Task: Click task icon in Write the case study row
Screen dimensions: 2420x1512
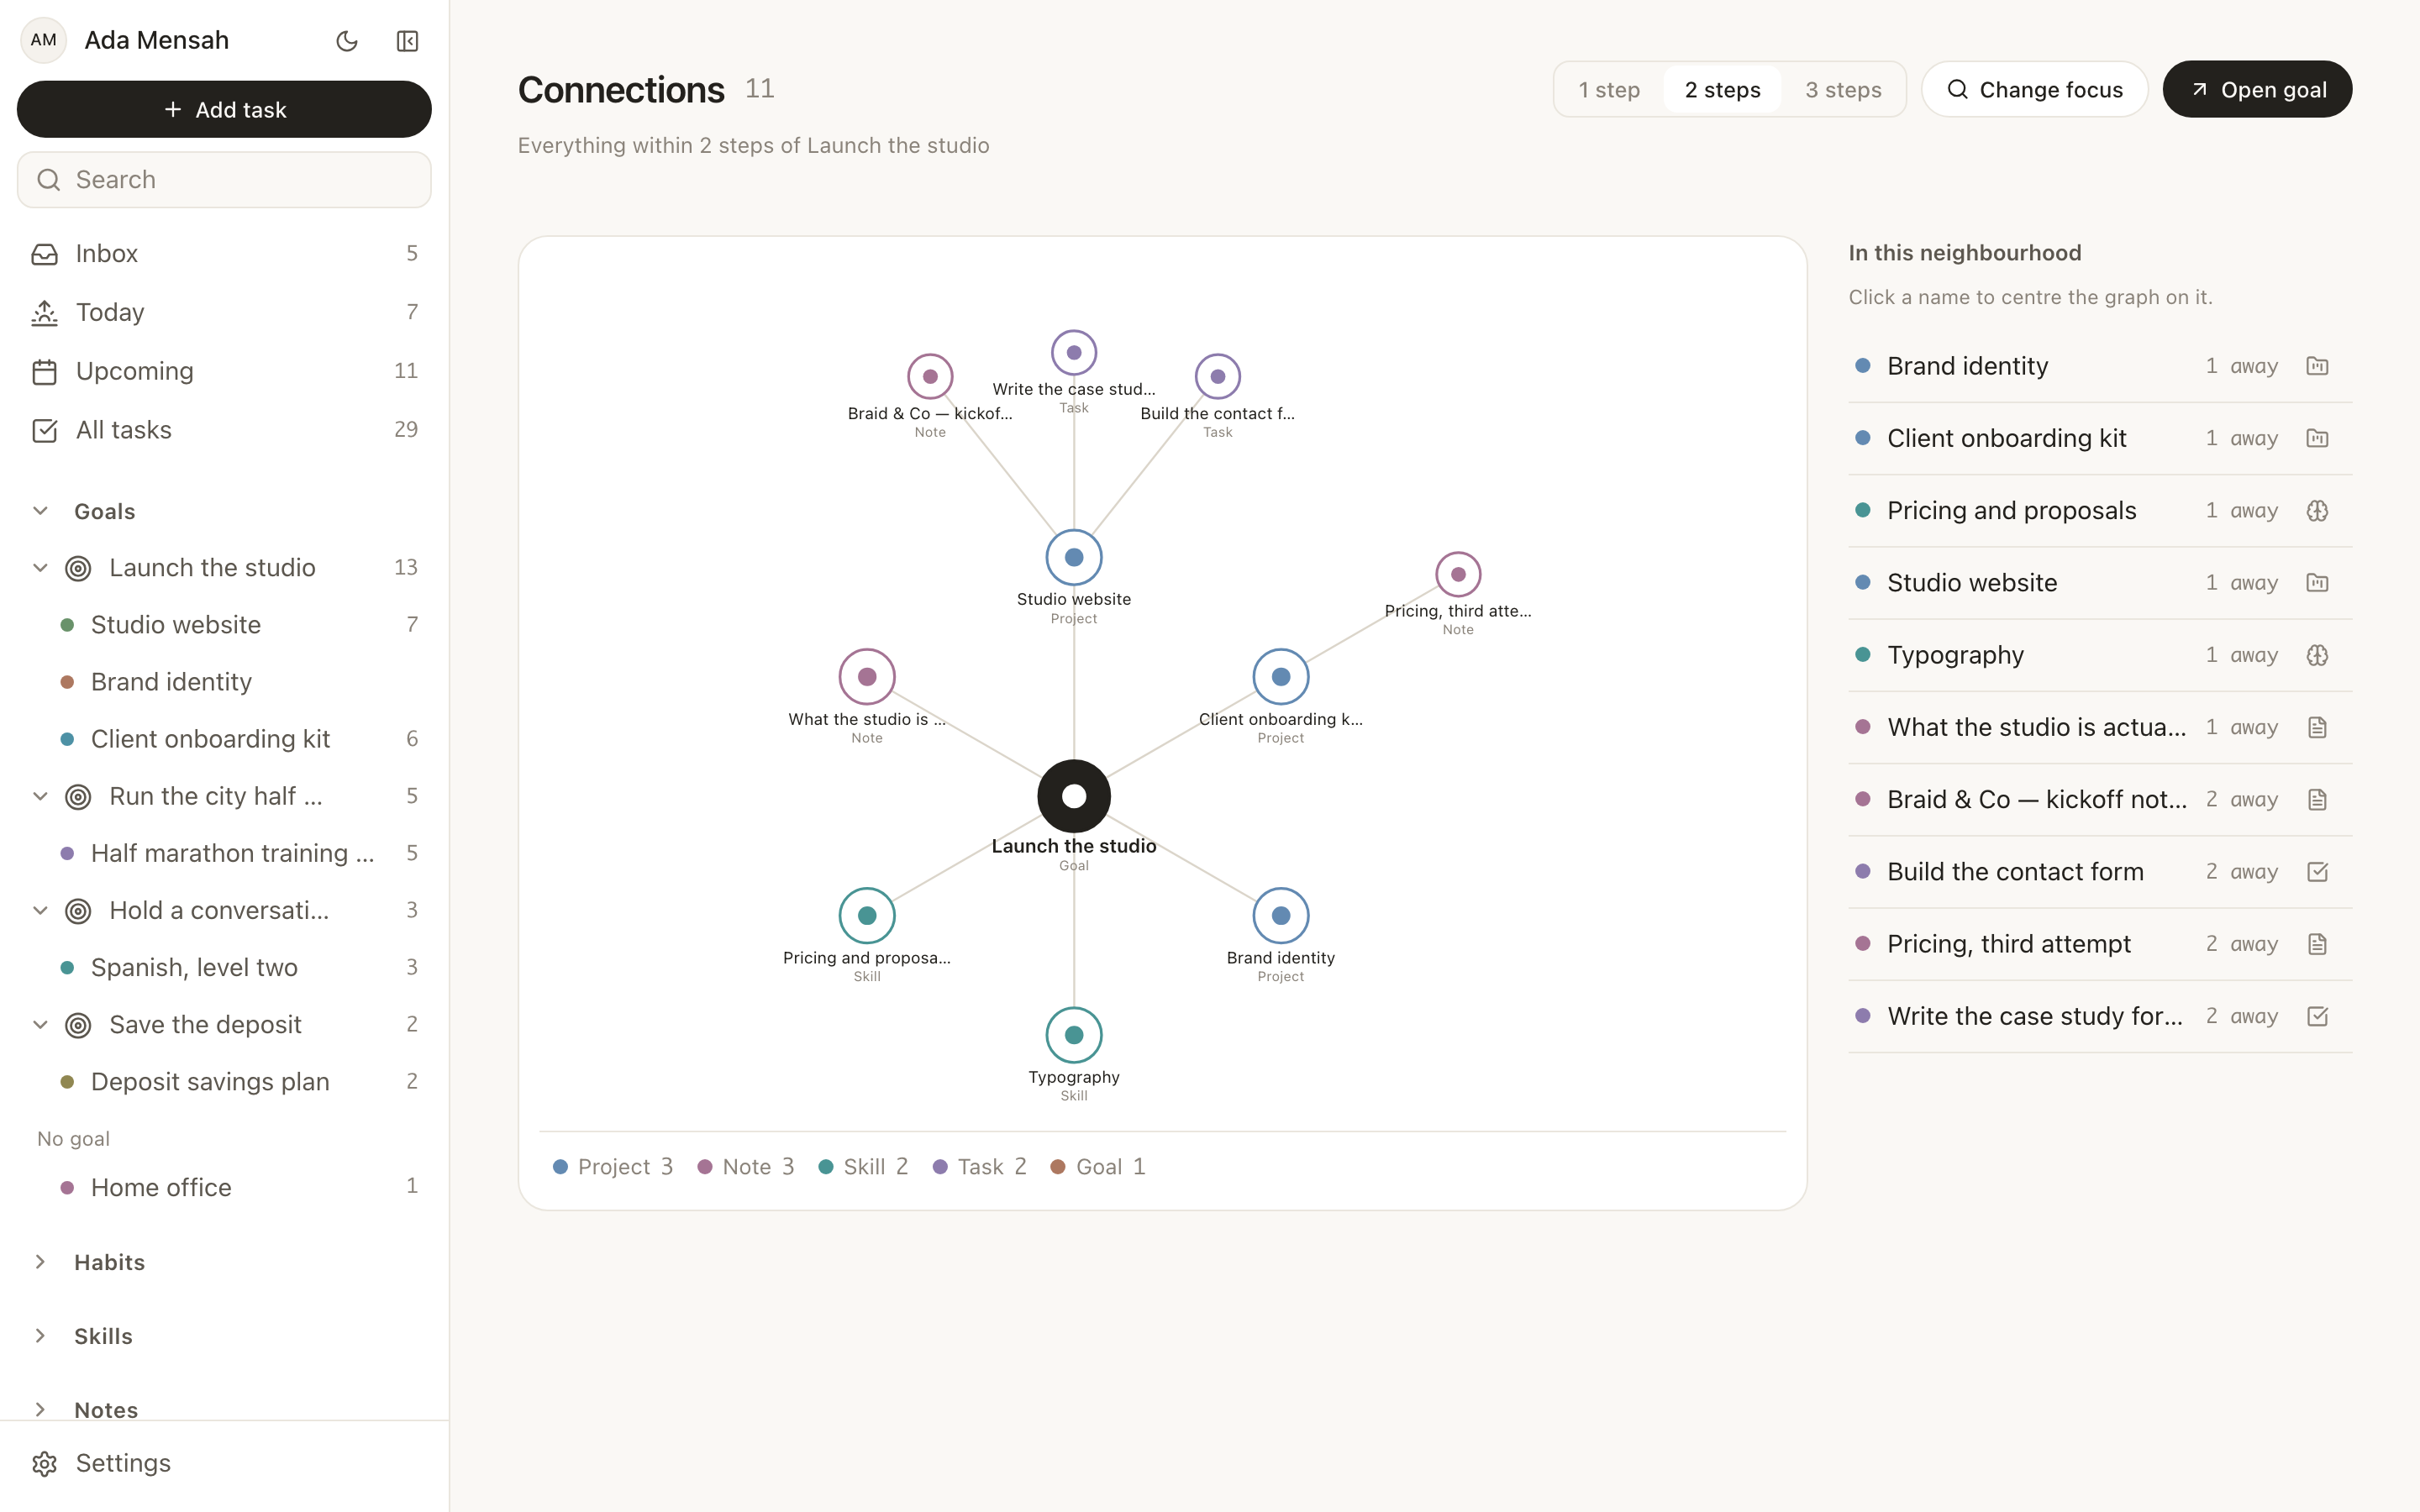Action: click(2317, 1016)
